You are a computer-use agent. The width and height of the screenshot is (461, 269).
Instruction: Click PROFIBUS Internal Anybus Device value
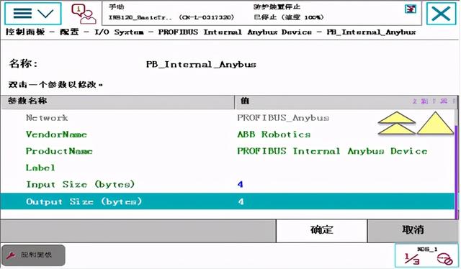pos(332,151)
